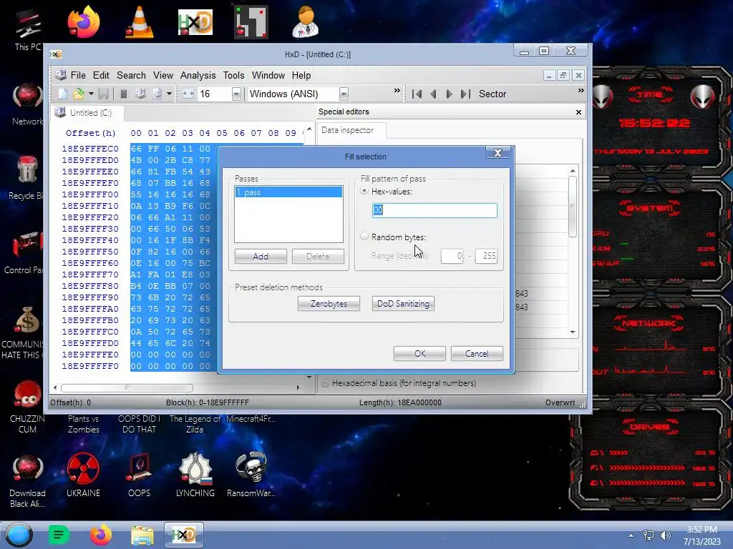733x549 pixels.
Task: Open the HxD desktop shortcut icon
Action: 195,22
